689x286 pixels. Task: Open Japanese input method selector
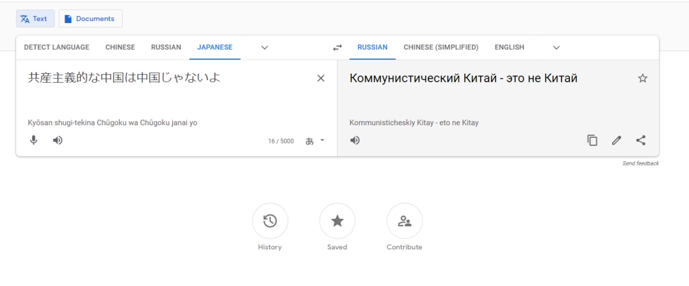(315, 141)
